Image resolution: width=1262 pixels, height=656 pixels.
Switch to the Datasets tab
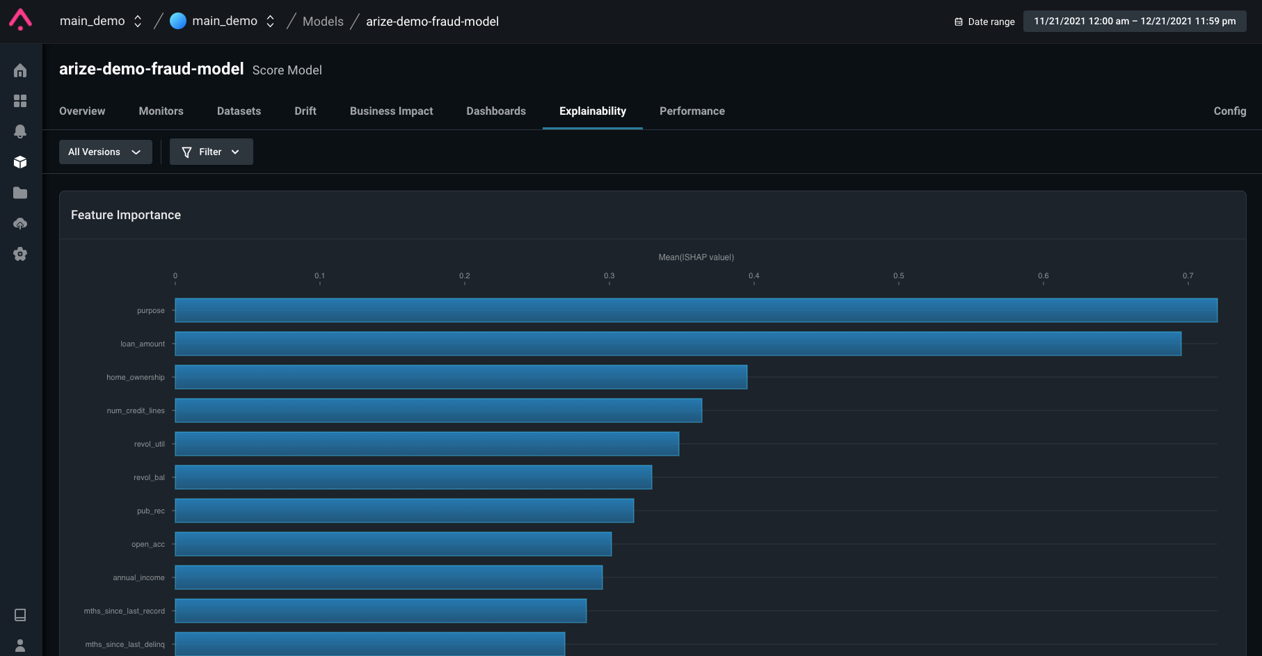[x=239, y=111]
